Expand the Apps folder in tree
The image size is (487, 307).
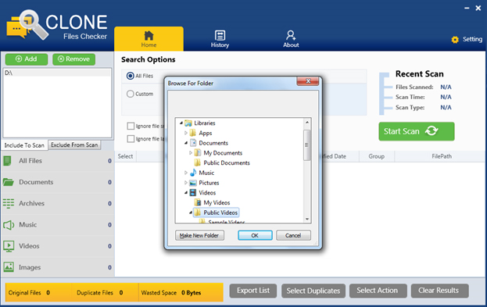pyautogui.click(x=186, y=133)
